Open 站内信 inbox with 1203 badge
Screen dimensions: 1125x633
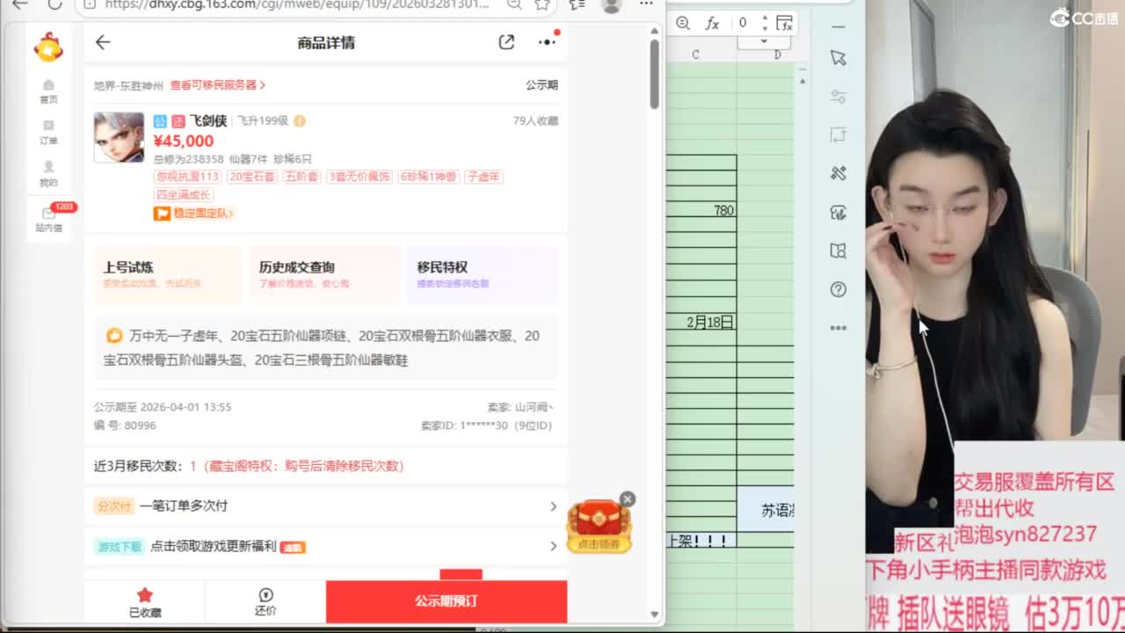[x=48, y=220]
